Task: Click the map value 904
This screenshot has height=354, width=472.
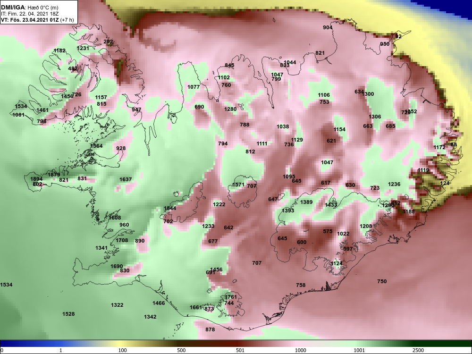Action: [x=328, y=27]
